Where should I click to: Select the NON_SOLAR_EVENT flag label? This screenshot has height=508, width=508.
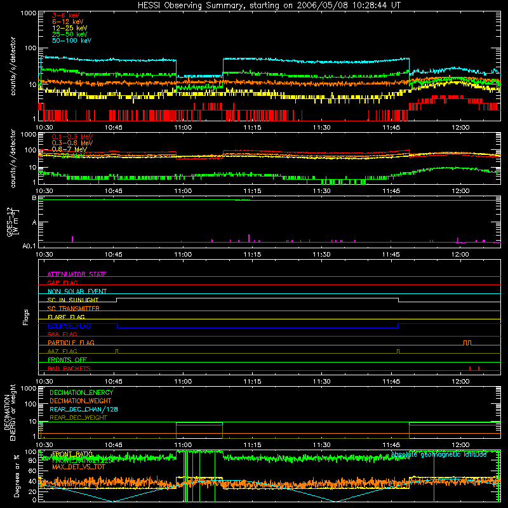77,291
